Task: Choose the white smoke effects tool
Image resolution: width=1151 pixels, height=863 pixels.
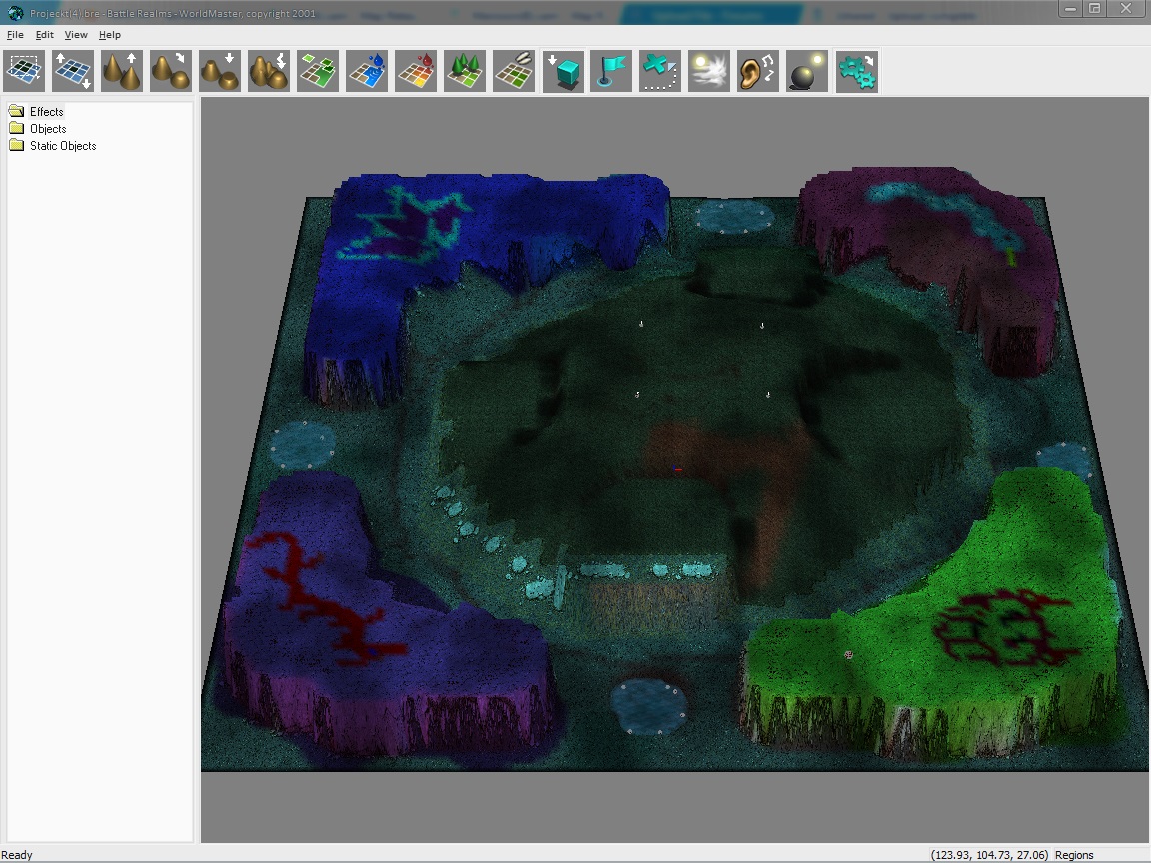Action: [x=709, y=71]
